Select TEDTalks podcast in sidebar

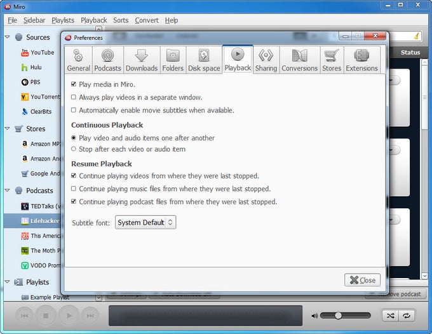click(41, 206)
